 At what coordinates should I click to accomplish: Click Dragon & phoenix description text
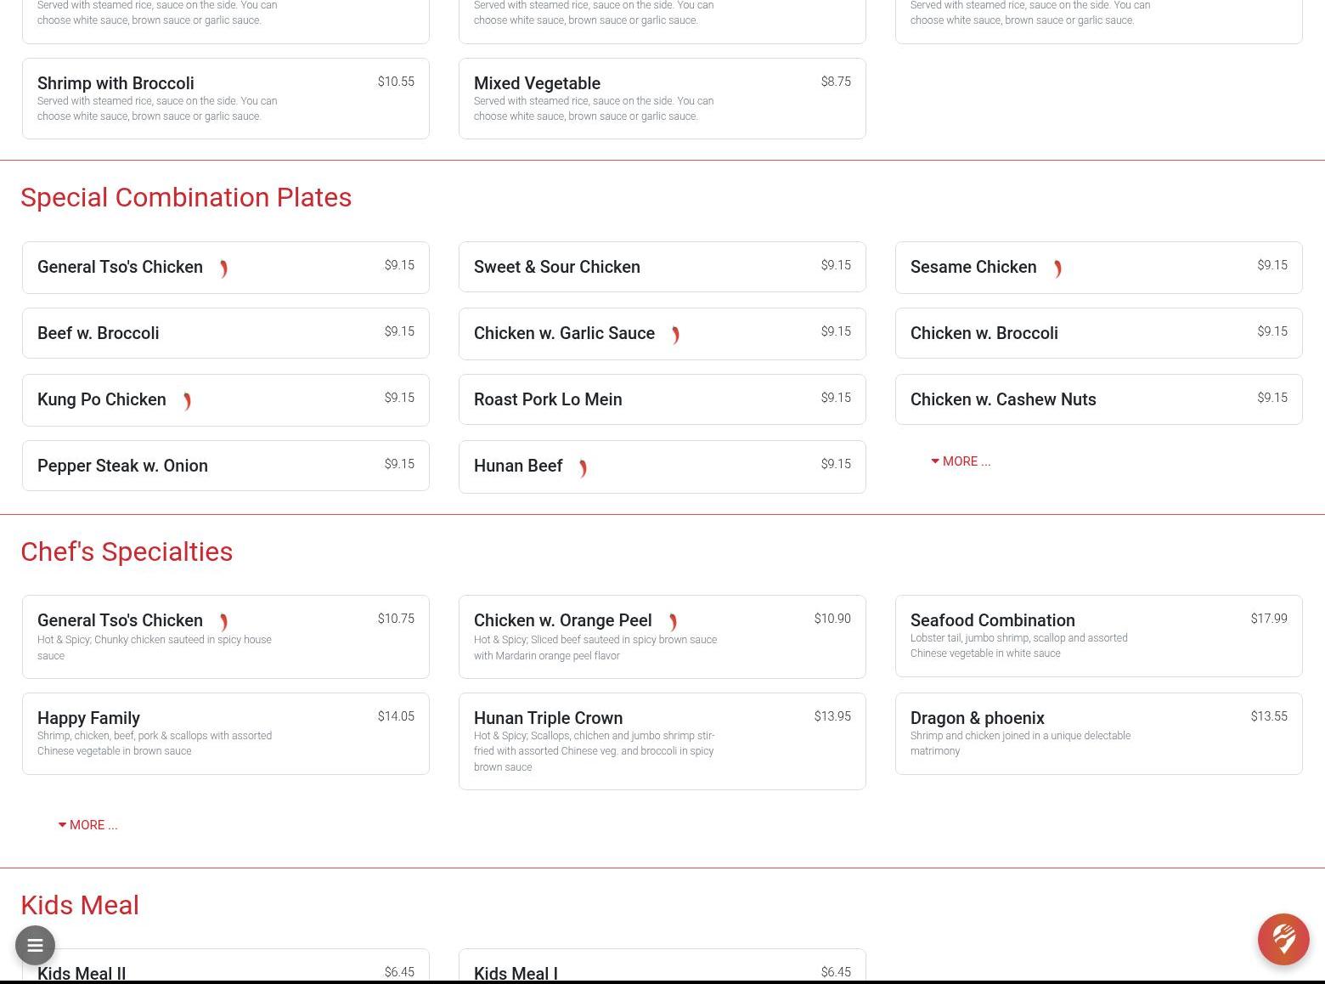pyautogui.click(x=1021, y=744)
